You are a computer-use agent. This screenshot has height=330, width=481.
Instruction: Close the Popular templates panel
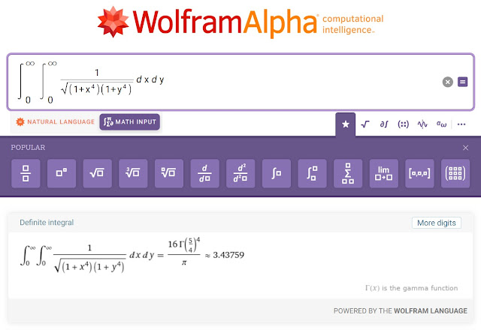(465, 148)
